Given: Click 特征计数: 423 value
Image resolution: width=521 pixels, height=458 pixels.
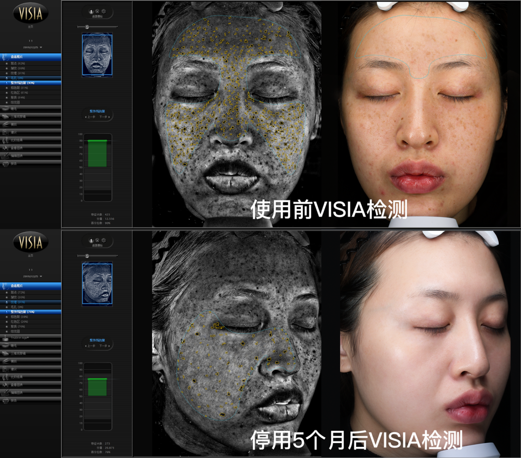Looking at the screenshot, I should pyautogui.click(x=100, y=215).
